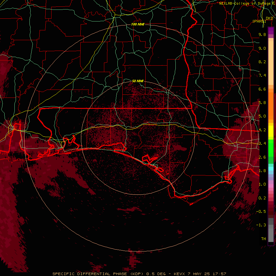Screen dimensions: 276x276
Task: Click the 5.0 scale value
Action: click(x=262, y=116)
